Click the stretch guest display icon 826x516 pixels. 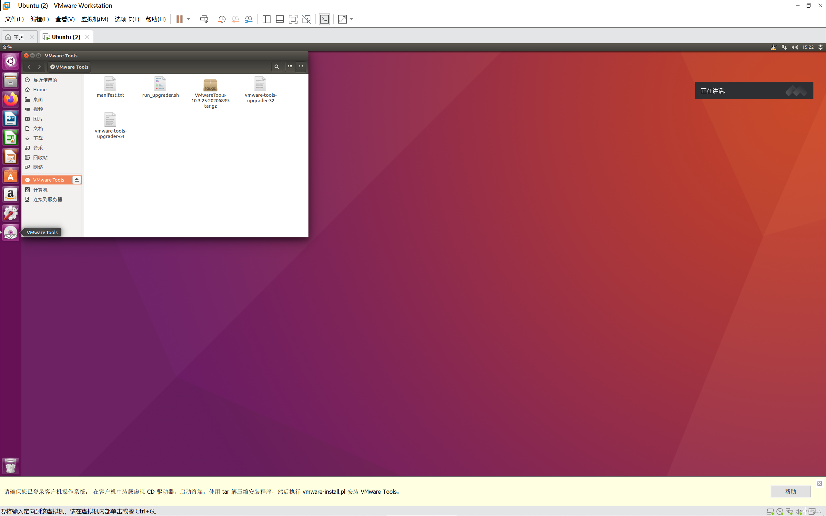coord(342,19)
